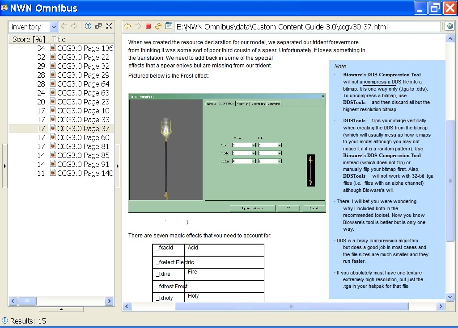Viewport: 458px width, 328px height.
Task: Select CCG3.0 Page 140 in results
Action: click(85, 173)
